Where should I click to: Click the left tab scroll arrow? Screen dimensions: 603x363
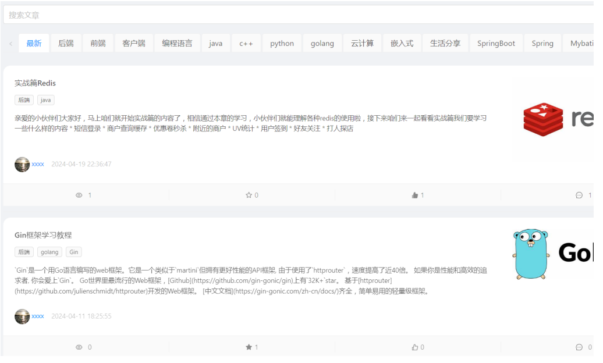coord(10,44)
